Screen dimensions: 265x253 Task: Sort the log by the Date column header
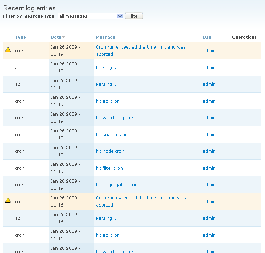tap(56, 37)
